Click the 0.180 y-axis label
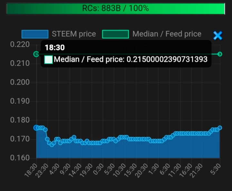 pos(20,120)
